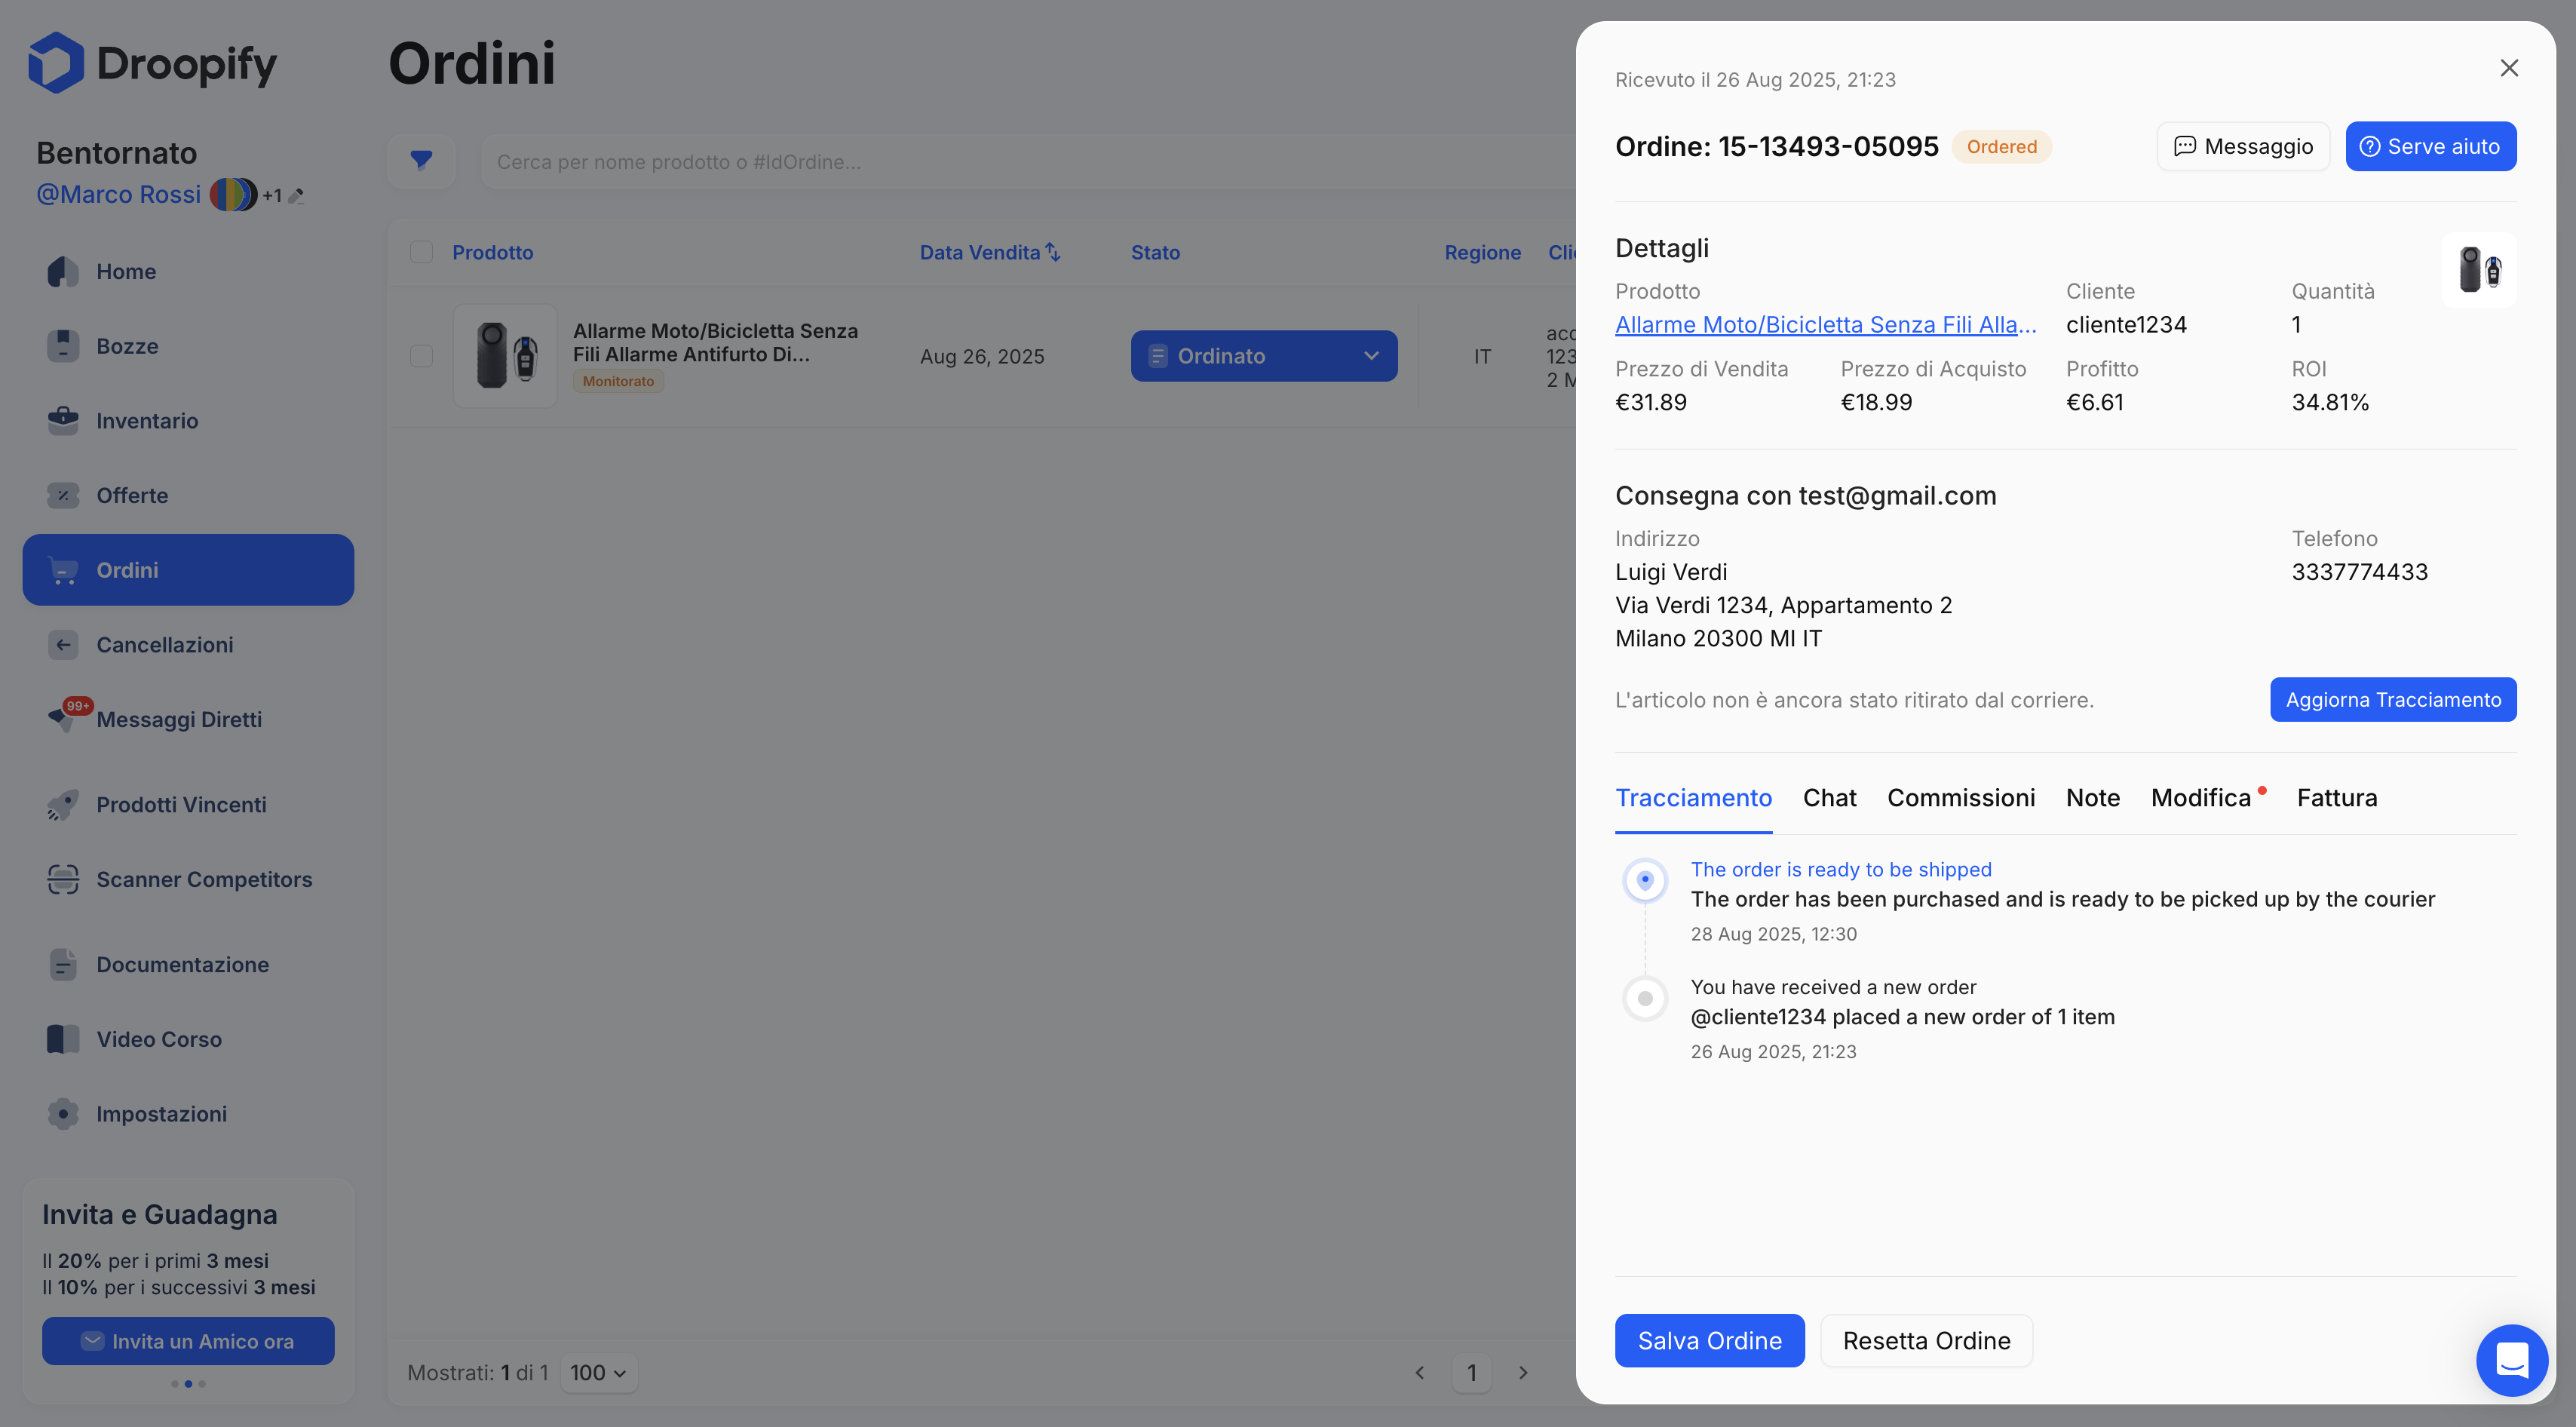The image size is (2576, 1427).
Task: Click the order search input field
Action: (x=1030, y=161)
